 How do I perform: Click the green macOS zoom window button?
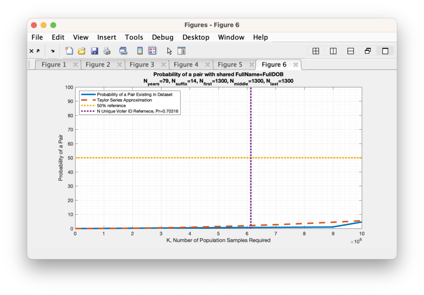tap(53, 25)
